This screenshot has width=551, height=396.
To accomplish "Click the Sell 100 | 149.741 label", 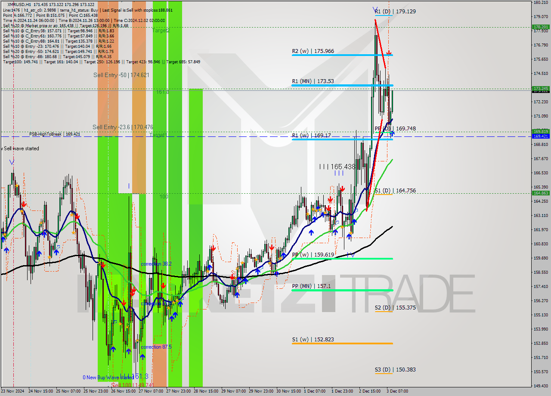I will [x=132, y=385].
